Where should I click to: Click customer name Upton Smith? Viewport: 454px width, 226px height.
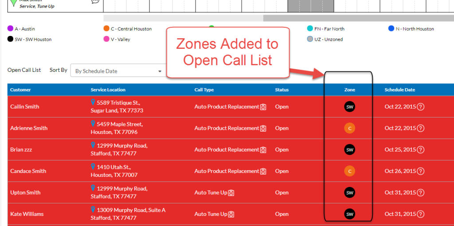25,192
